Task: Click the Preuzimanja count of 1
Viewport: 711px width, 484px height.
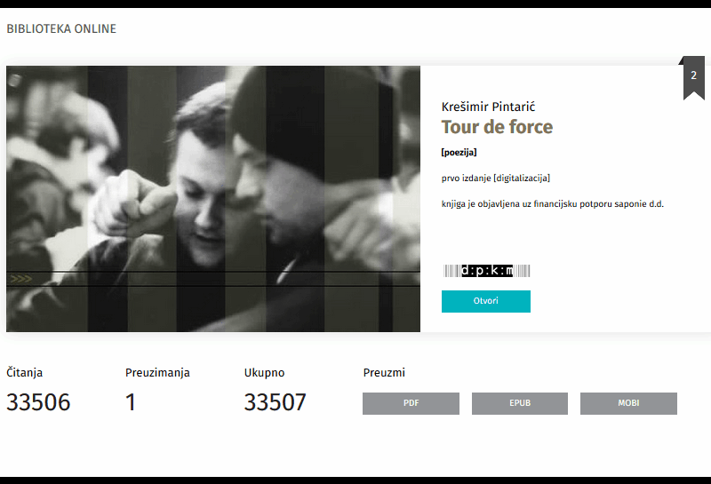Action: (131, 402)
